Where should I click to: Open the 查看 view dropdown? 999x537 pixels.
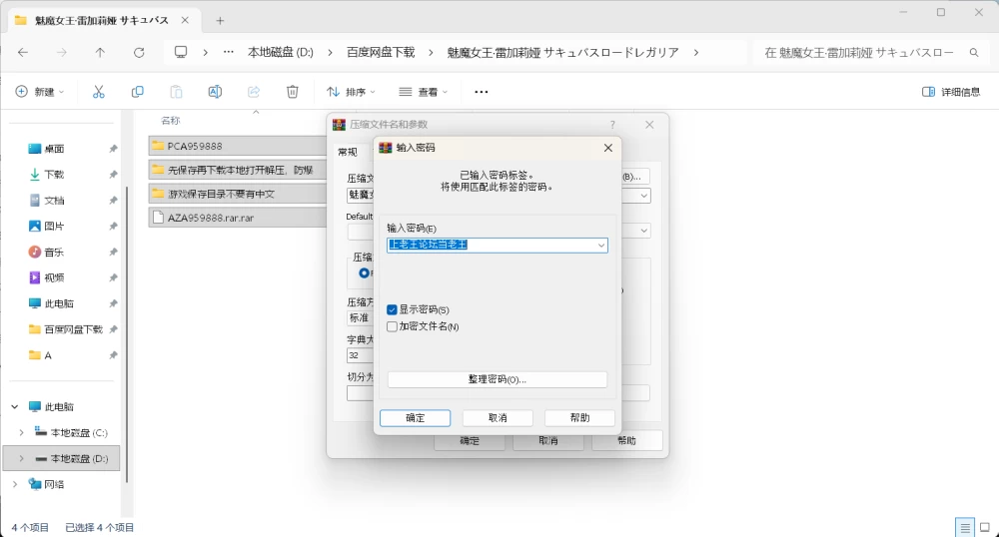point(424,92)
